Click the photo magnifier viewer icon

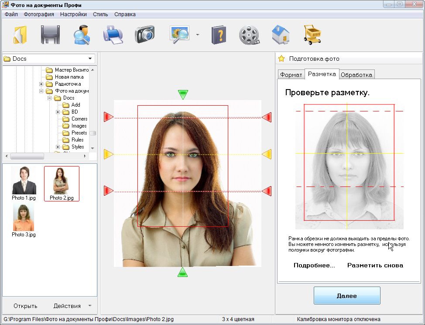click(x=179, y=35)
